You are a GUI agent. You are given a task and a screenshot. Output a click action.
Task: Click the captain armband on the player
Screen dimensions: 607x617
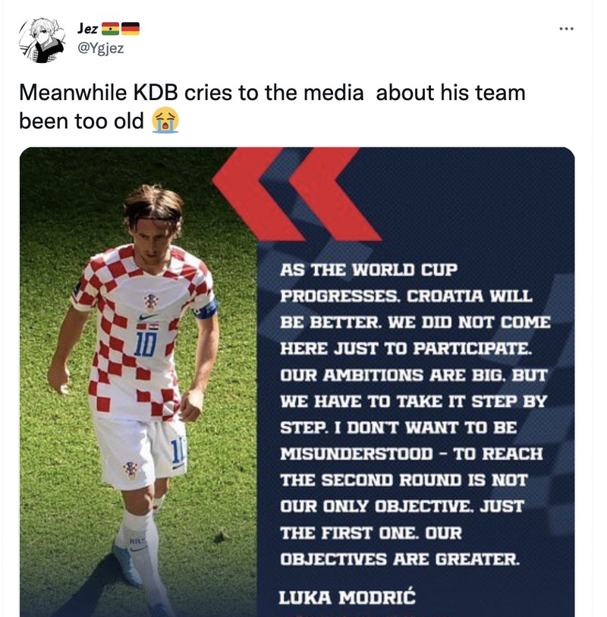[x=205, y=309]
